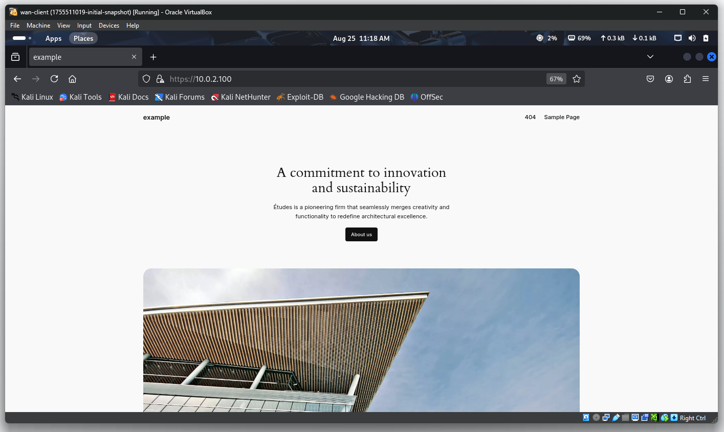Image resolution: width=724 pixels, height=432 pixels.
Task: Click the About us button
Action: pyautogui.click(x=361, y=234)
